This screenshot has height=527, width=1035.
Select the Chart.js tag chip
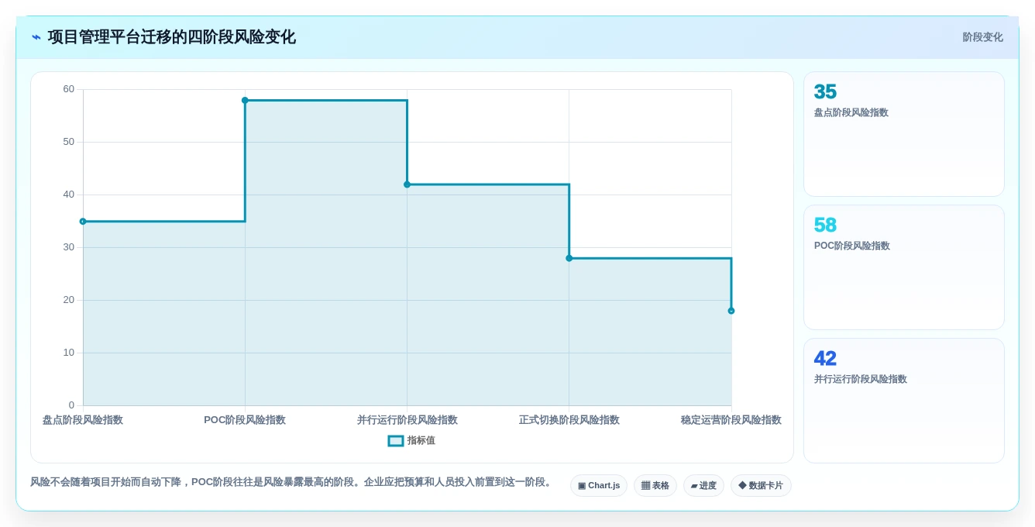pyautogui.click(x=599, y=485)
